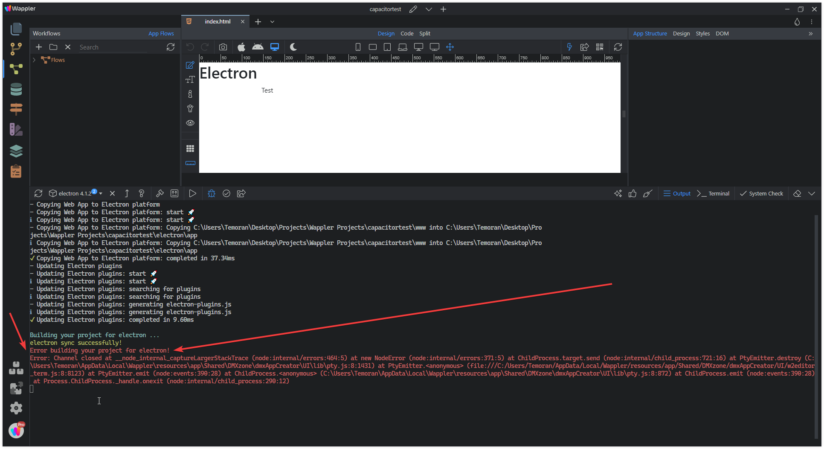Open preview in browser share icon
This screenshot has width=824, height=449.
[x=585, y=47]
